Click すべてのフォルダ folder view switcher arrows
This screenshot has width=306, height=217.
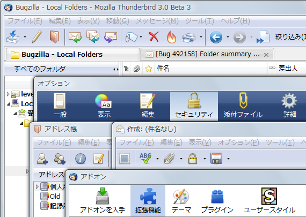click(116, 69)
